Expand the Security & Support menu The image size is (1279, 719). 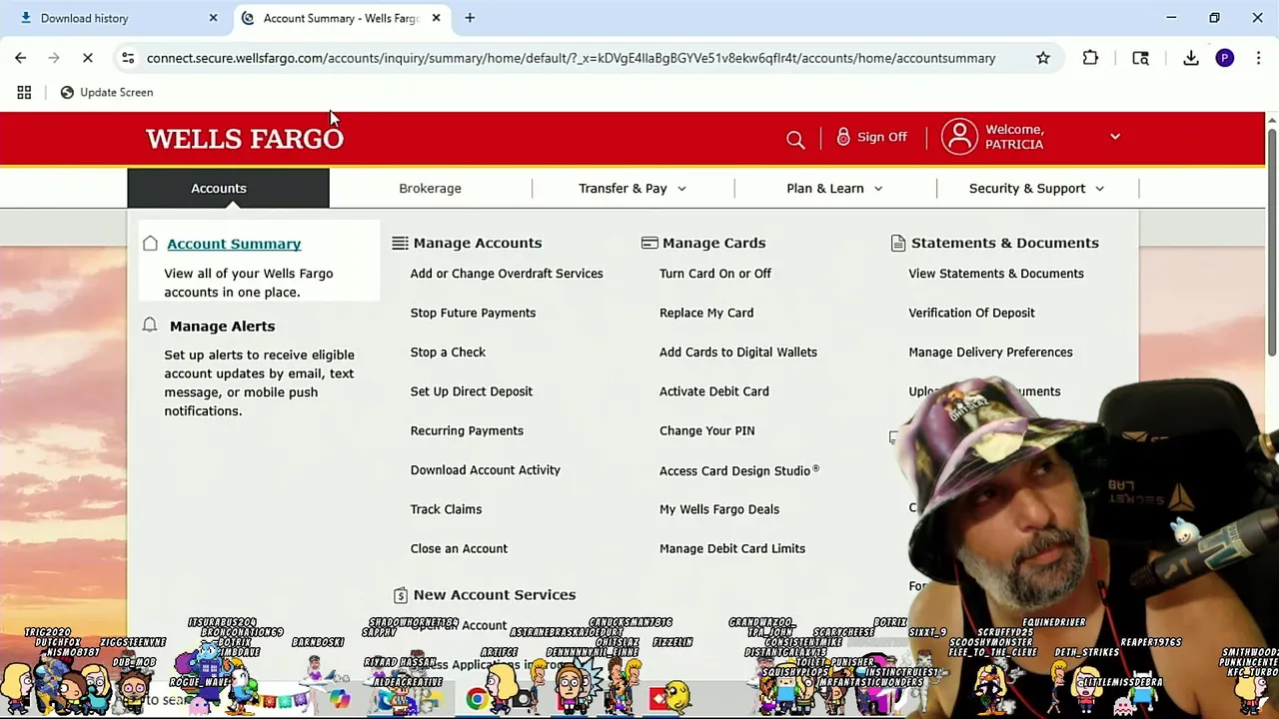coord(1036,188)
